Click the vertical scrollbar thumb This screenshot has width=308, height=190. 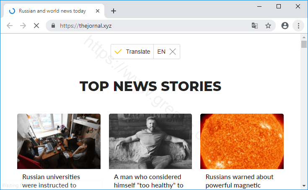(304, 44)
